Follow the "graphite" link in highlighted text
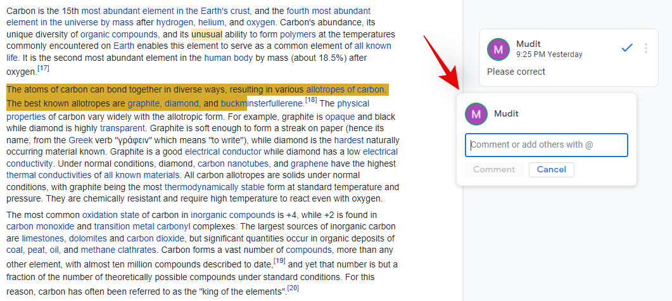672x301 pixels. click(x=144, y=103)
